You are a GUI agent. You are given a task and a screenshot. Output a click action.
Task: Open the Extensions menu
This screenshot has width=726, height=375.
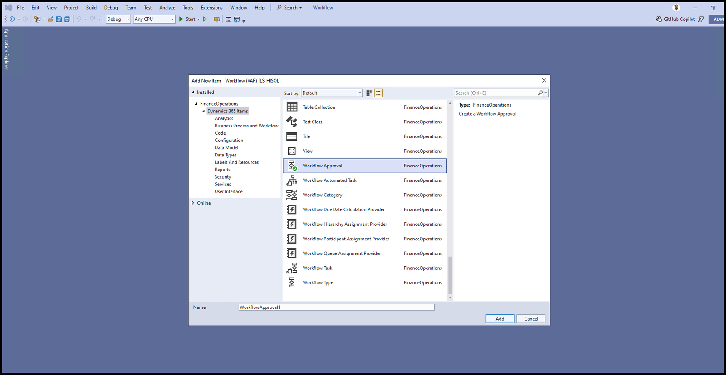211,7
